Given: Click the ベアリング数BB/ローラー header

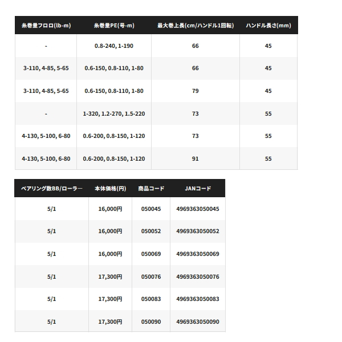Looking at the screenshot, I should point(52,189).
